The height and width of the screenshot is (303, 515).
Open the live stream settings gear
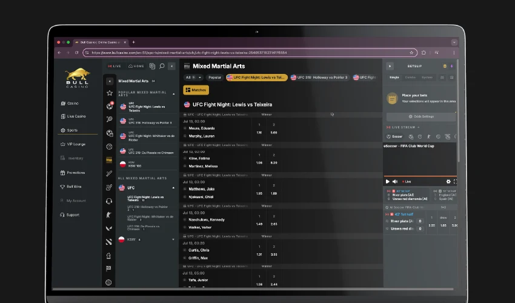tap(448, 181)
